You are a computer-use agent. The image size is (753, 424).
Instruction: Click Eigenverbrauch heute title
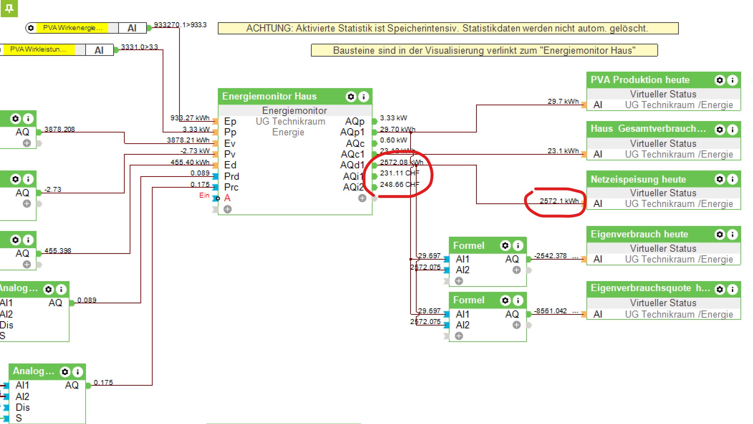click(x=639, y=234)
